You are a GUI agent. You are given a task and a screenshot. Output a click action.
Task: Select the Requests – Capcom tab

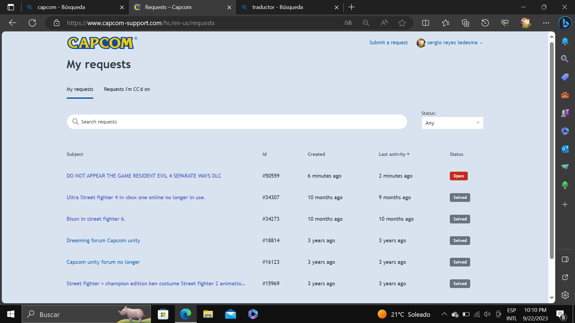[182, 7]
